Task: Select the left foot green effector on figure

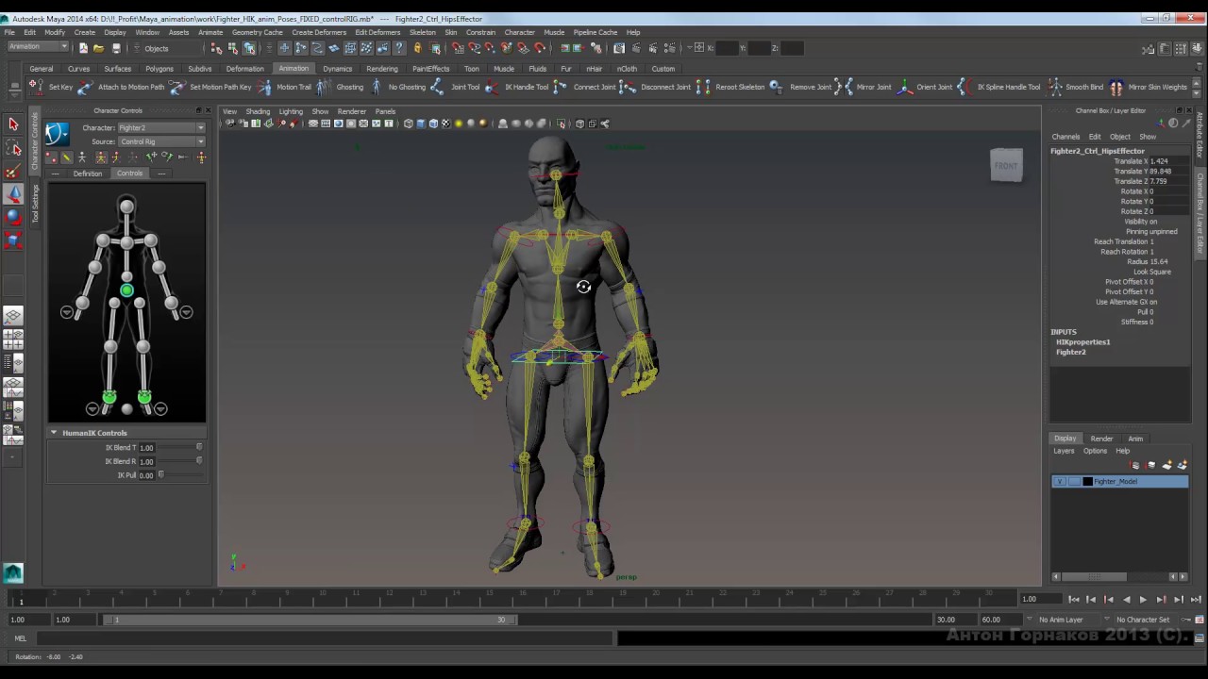Action: [x=109, y=397]
